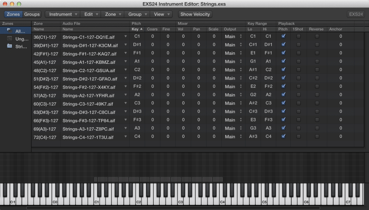This screenshot has width=369, height=210.
Task: Uncheck Pitch for zone 36(C1)-127
Action: pyautogui.click(x=283, y=36)
